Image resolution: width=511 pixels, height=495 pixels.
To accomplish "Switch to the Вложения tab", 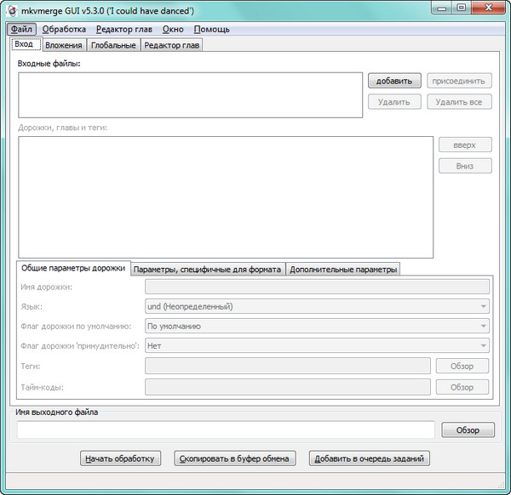I will point(63,45).
